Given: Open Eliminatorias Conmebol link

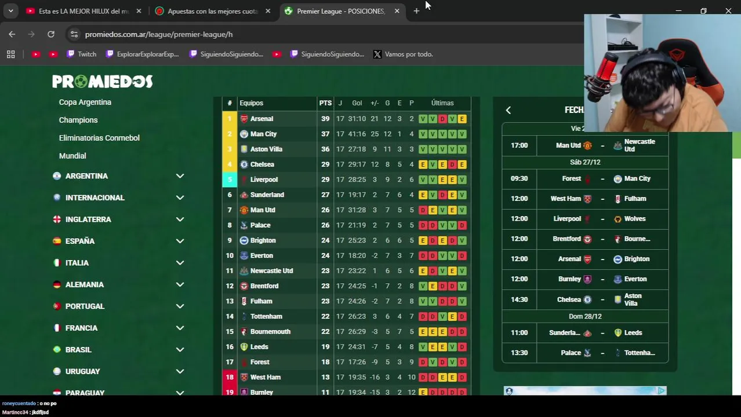Looking at the screenshot, I should (x=99, y=138).
